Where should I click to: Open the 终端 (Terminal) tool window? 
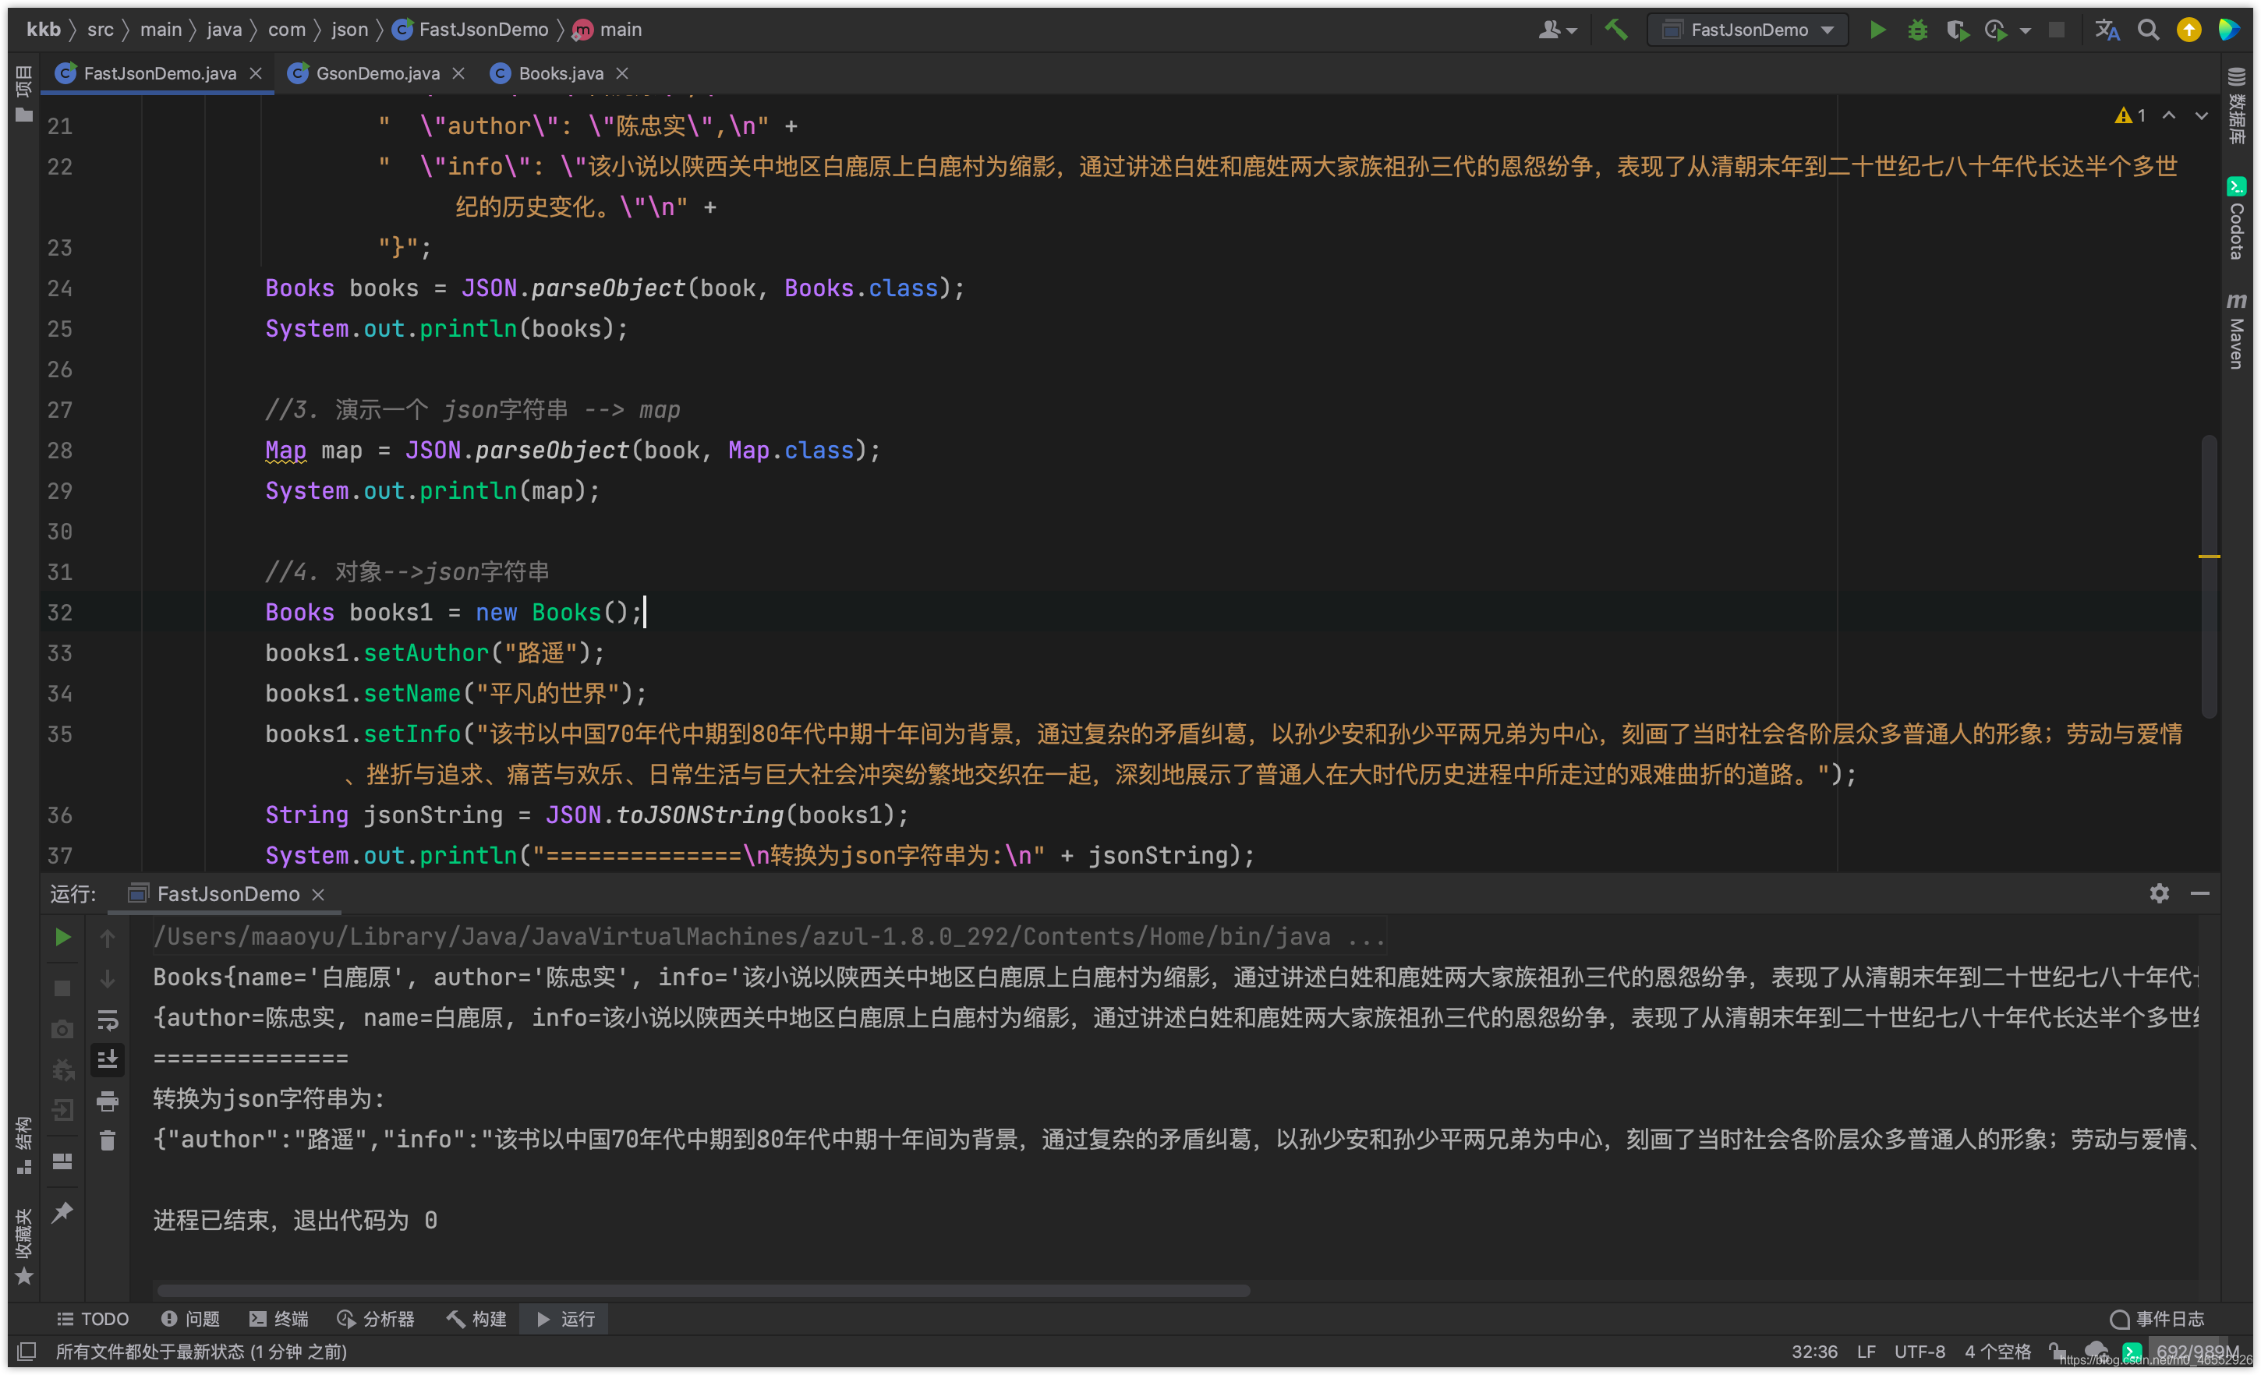point(279,1319)
